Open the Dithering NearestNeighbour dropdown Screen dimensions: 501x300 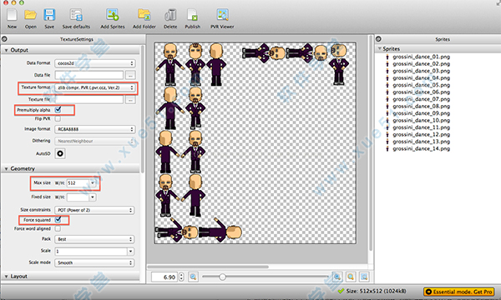(95, 141)
